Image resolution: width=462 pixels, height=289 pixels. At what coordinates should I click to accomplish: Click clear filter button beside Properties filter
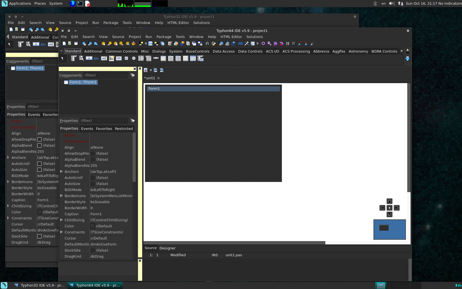tap(133, 121)
